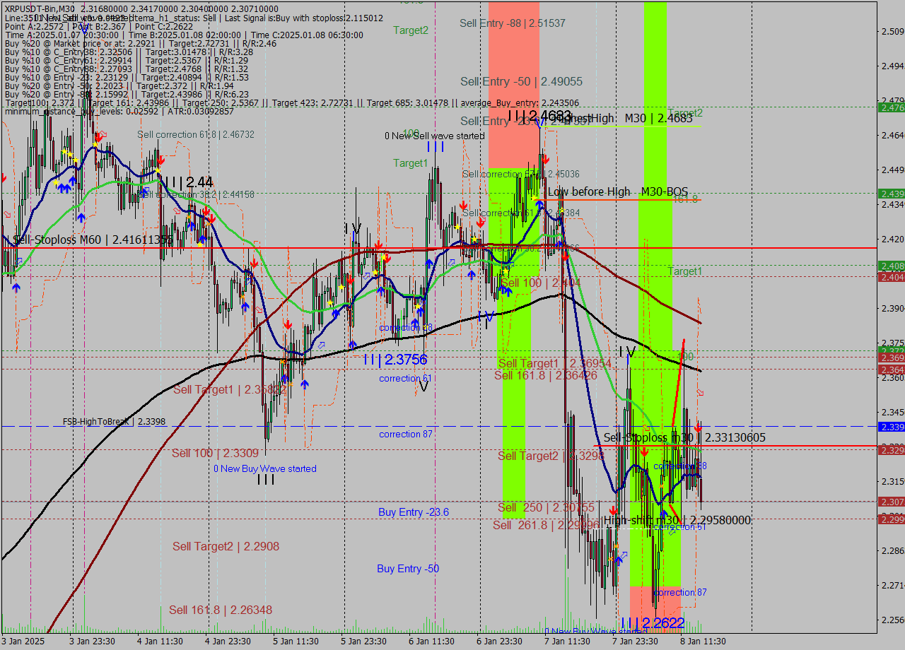Screen dimensions: 905x650
Task: Select 'Sell 161.8 | 2.26348' label
Action: pyautogui.click(x=221, y=610)
